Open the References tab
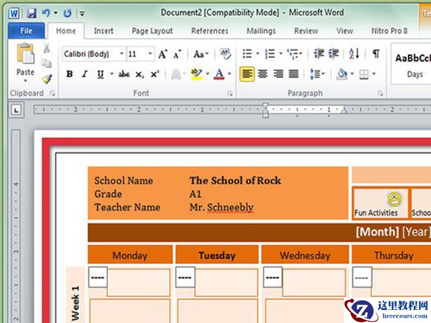This screenshot has width=431, height=323. pyautogui.click(x=210, y=31)
